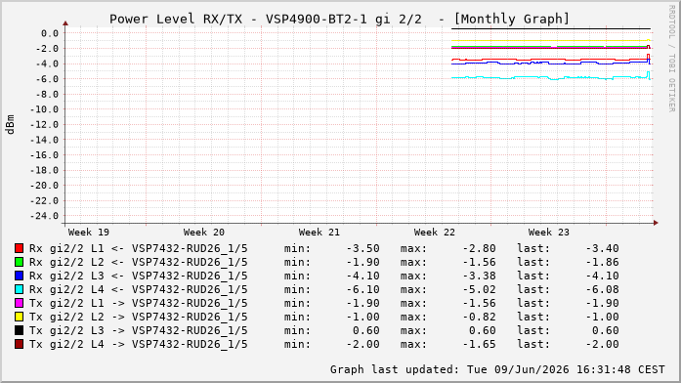Click the -12.0 y-axis value
This screenshot has height=383, width=681.
[44, 125]
